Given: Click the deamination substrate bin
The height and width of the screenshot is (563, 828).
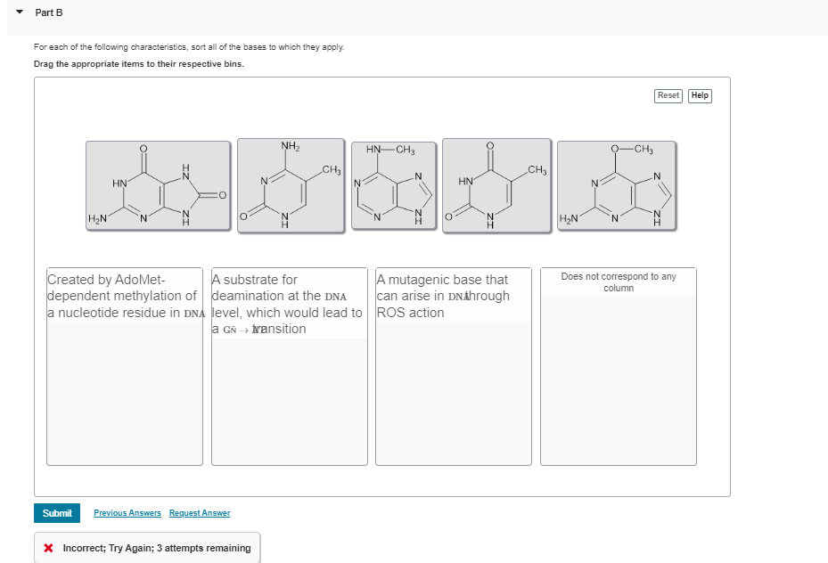Looking at the screenshot, I should (x=289, y=365).
